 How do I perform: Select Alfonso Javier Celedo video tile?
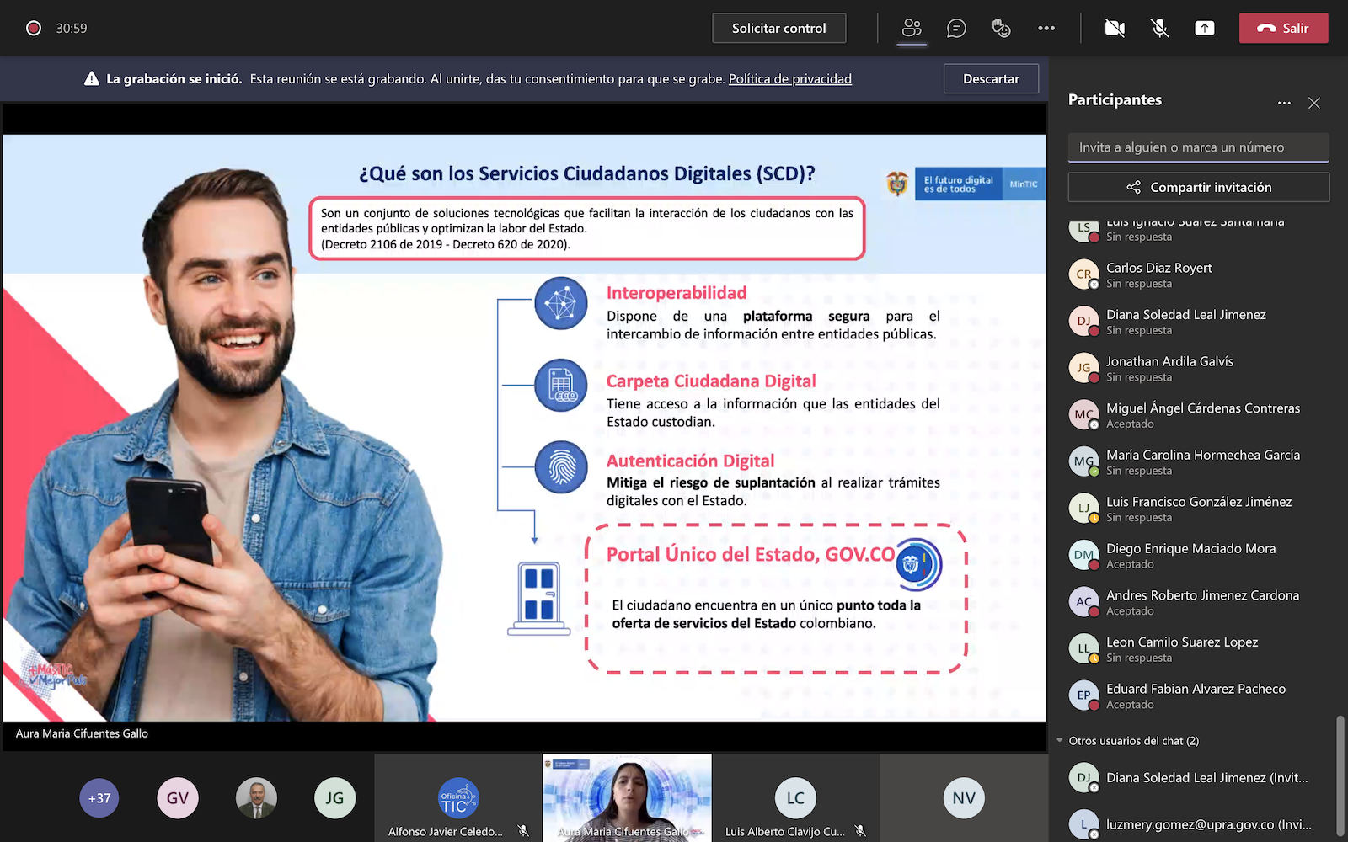pyautogui.click(x=458, y=797)
